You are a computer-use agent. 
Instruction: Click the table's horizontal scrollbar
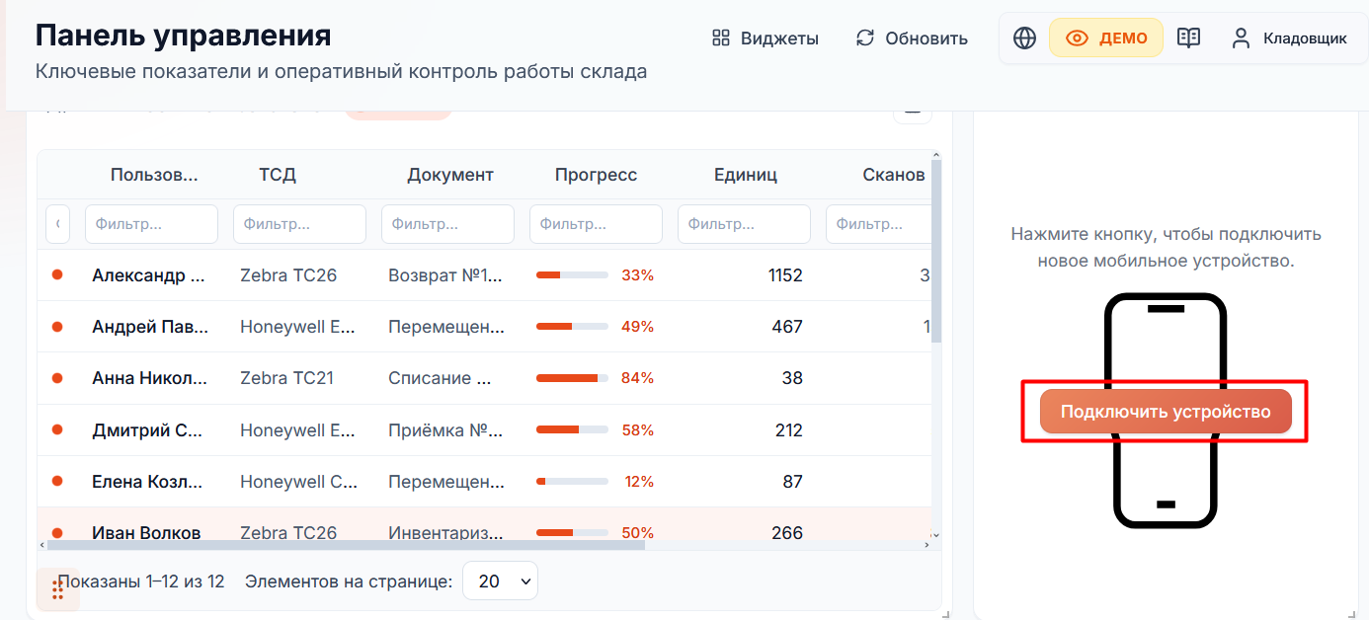click(346, 545)
